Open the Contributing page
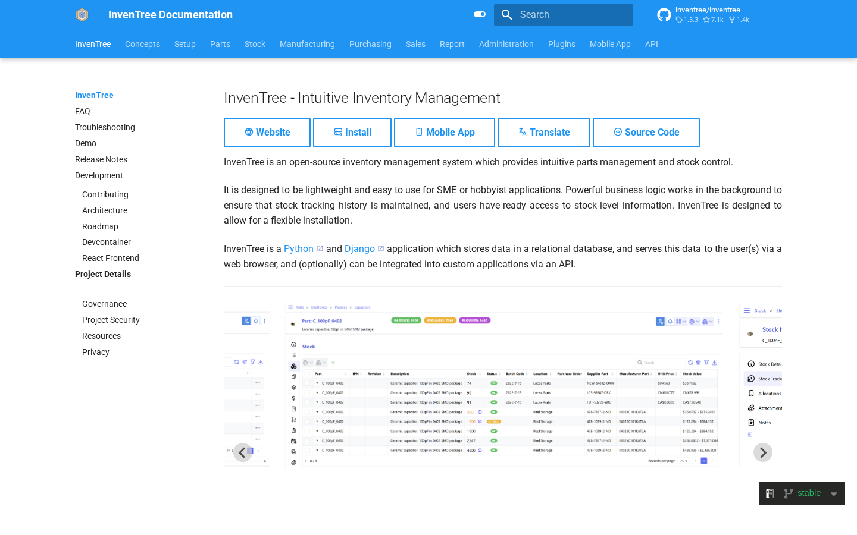The image size is (857, 535). [x=105, y=194]
